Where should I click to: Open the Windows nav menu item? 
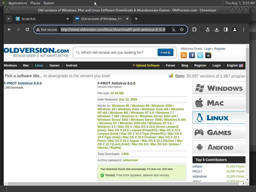10,65
